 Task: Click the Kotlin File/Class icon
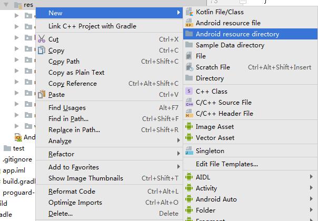(189, 12)
